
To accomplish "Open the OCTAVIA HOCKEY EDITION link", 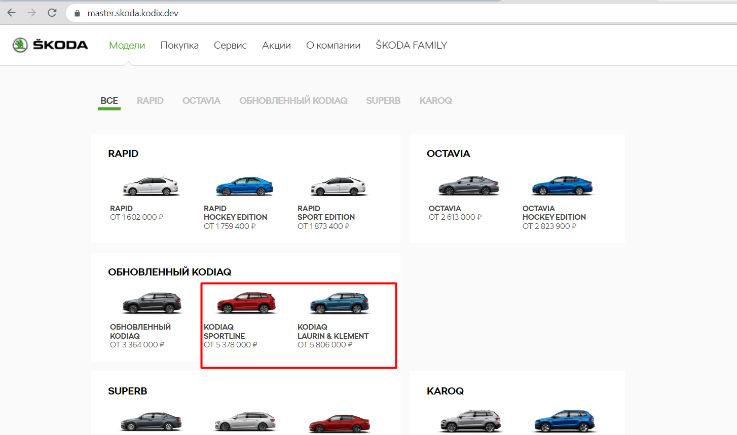I will pyautogui.click(x=554, y=213).
